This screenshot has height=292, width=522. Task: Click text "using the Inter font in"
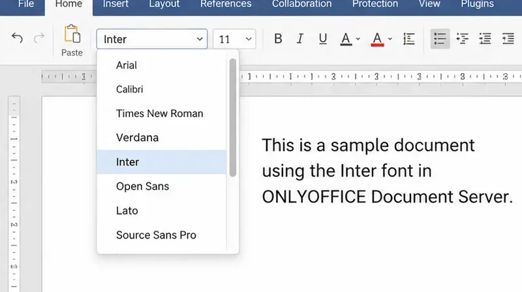(346, 171)
